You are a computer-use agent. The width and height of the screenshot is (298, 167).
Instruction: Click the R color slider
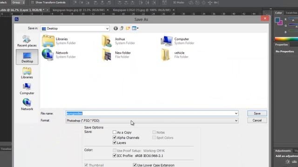pyautogui.click(x=293, y=19)
